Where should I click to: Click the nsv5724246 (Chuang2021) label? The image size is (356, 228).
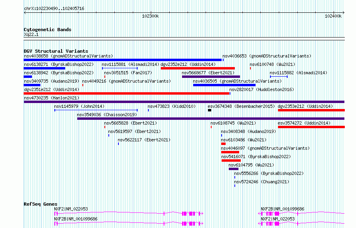[x=262, y=182]
